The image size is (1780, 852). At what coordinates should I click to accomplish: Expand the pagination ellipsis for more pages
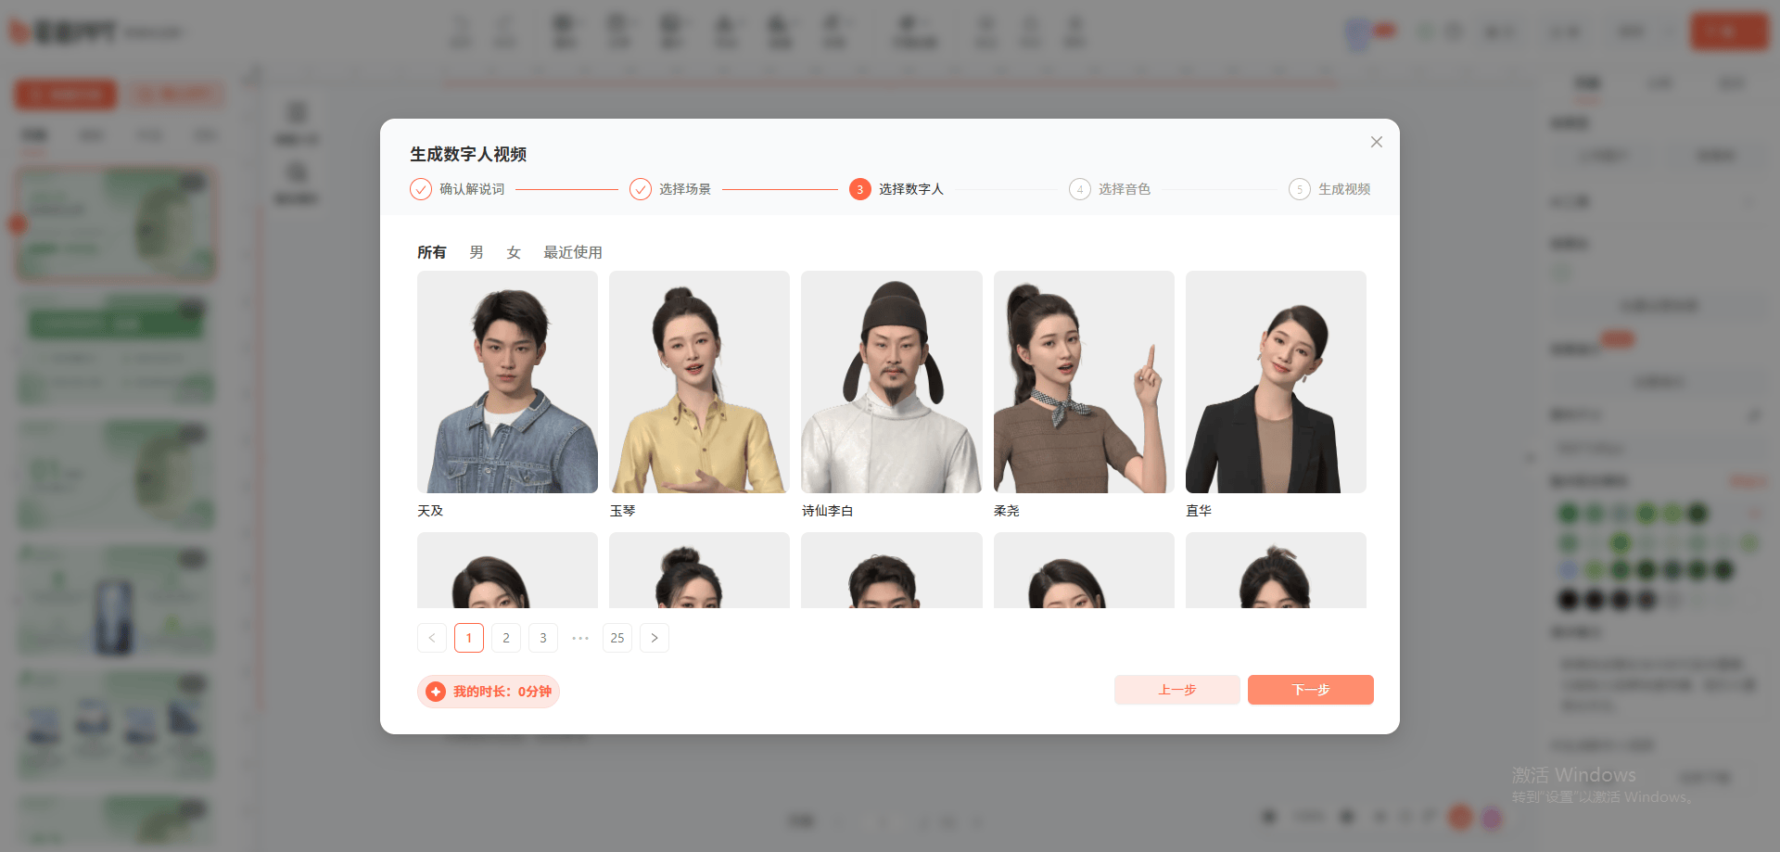point(580,638)
